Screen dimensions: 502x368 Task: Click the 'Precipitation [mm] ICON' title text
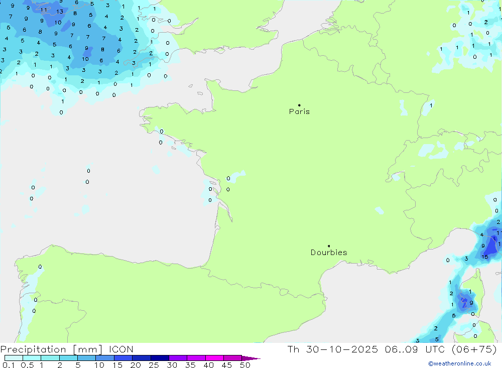pyautogui.click(x=67, y=349)
